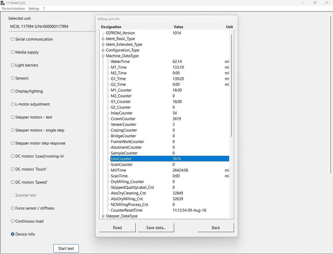The image size is (333, 254).
Task: Expand the Ident_Basic_Type tree node
Action: 103,39
